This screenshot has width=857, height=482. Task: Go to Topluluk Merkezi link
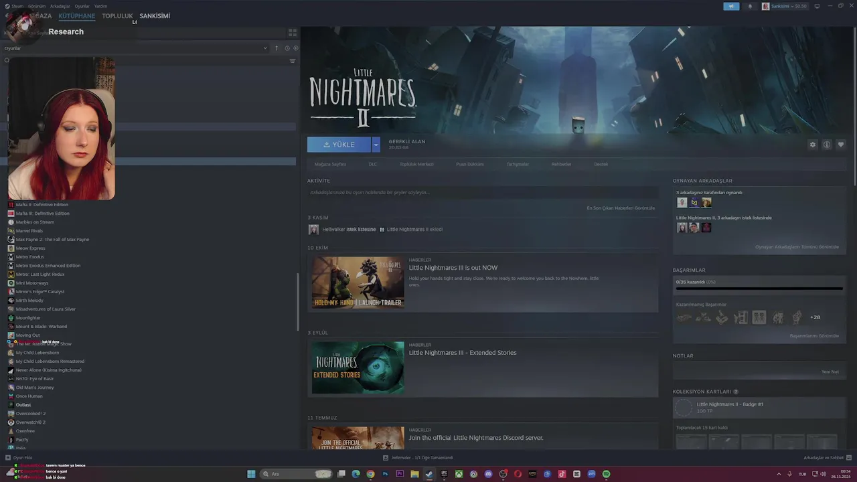pos(416,164)
